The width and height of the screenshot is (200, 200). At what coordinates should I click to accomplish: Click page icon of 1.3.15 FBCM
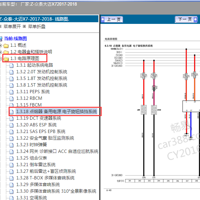tap(12, 105)
